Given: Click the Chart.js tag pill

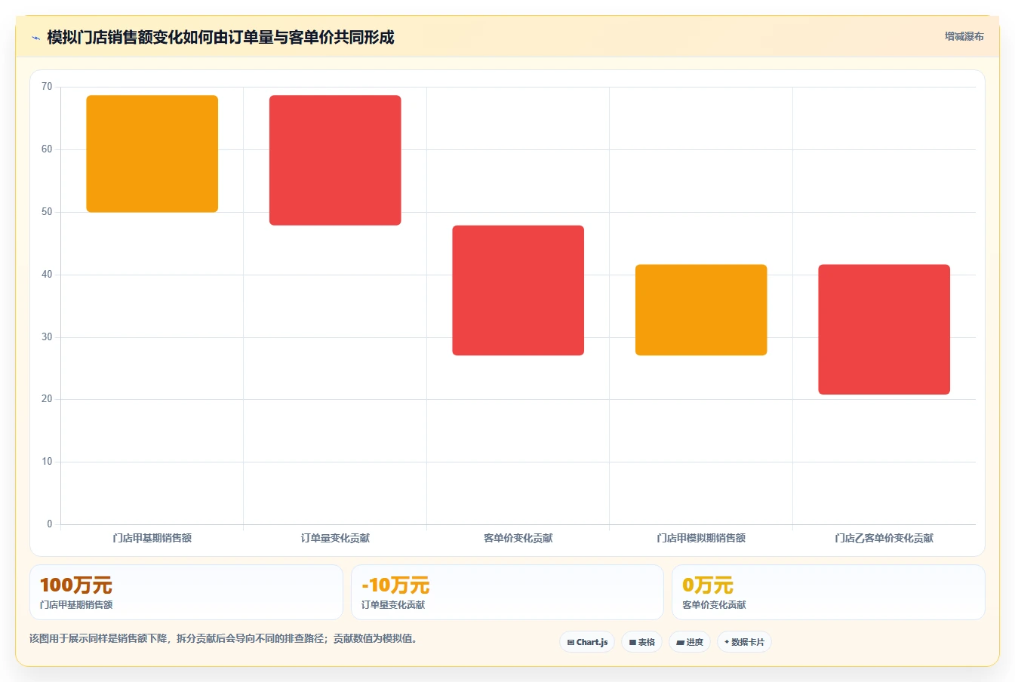Looking at the screenshot, I should [587, 642].
